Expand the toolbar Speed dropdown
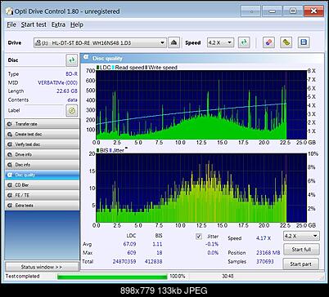329x297 pixels. (x=230, y=42)
